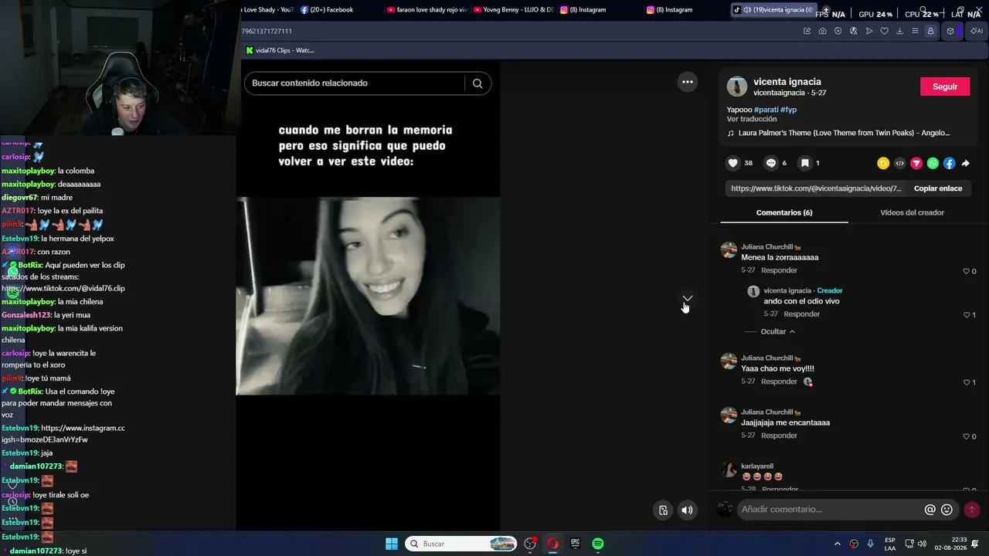This screenshot has height=556, width=989.
Task: Click the taskbar Buscar search box
Action: tap(461, 544)
